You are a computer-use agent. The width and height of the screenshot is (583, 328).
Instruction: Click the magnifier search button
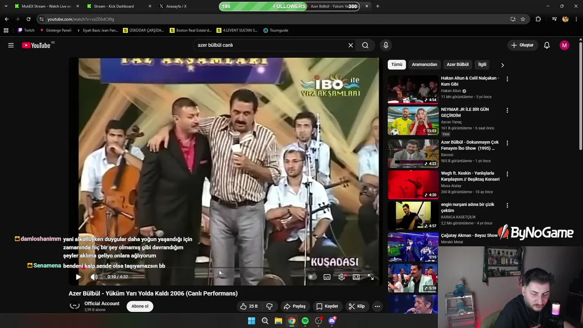(x=365, y=45)
